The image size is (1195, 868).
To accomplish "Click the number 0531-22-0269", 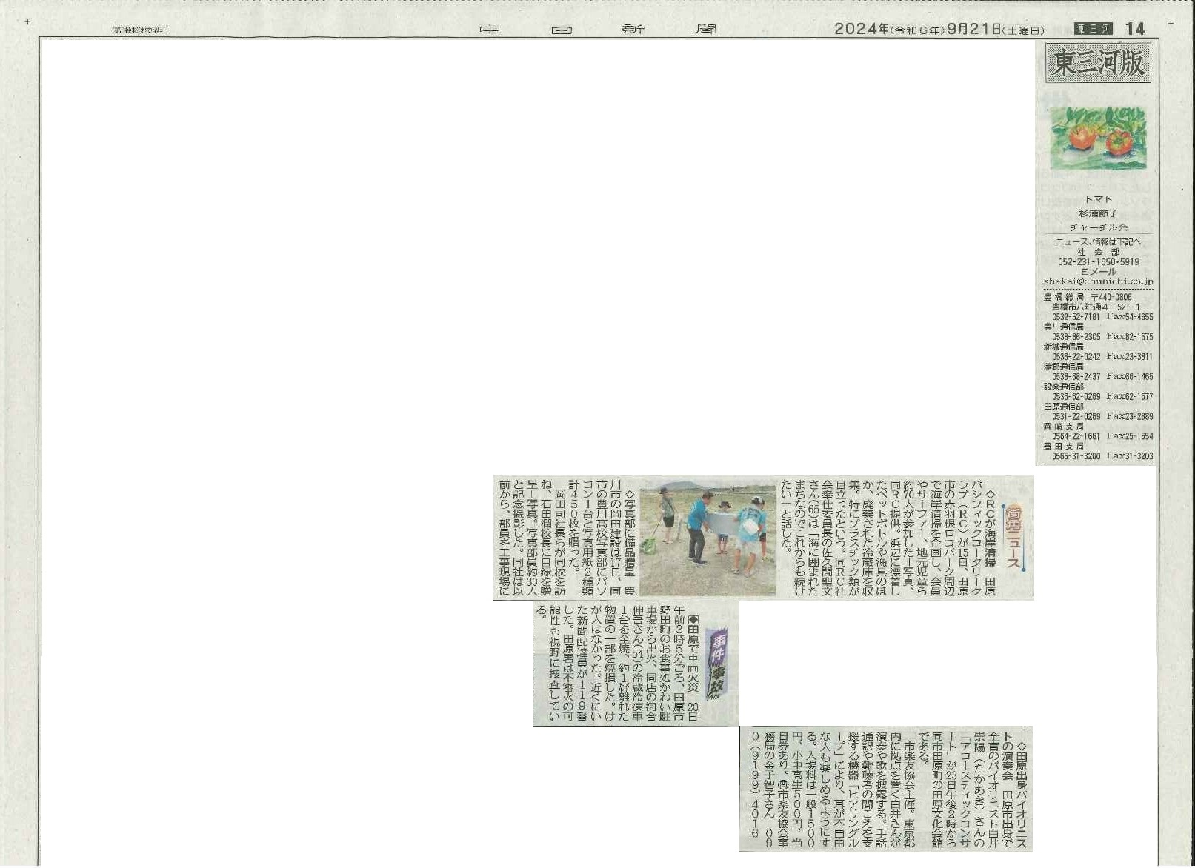I will [1076, 417].
